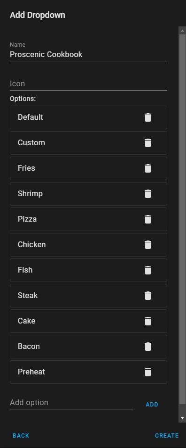Click the trash icon next to Shrimp

(148, 194)
